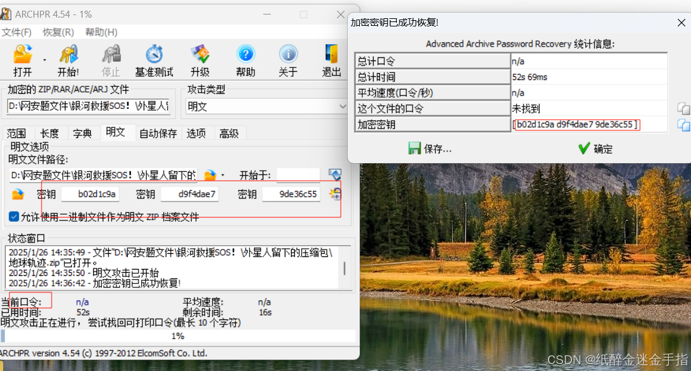Switch to the 字典 tab

[x=83, y=134]
